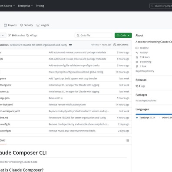Open the 4 tags link under Releases

click(x=142, y=86)
